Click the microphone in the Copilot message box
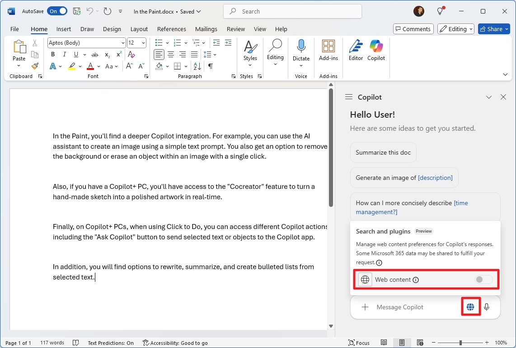Screen dimensions: 516x348 tap(487, 307)
